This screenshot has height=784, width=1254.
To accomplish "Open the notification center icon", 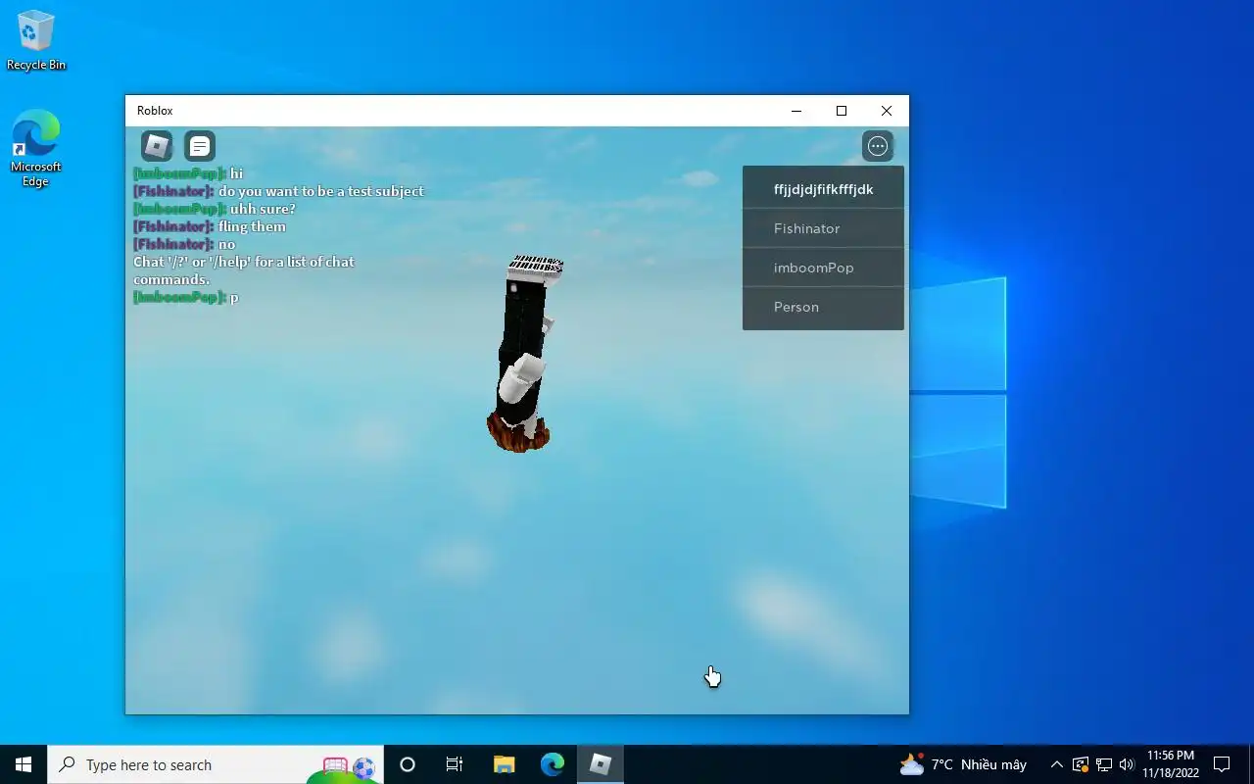I will pos(1222,764).
